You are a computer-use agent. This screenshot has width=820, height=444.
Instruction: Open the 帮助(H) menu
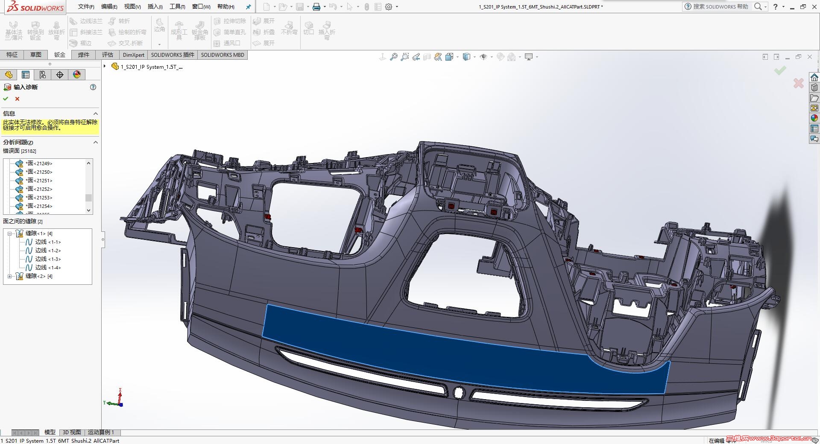click(226, 7)
